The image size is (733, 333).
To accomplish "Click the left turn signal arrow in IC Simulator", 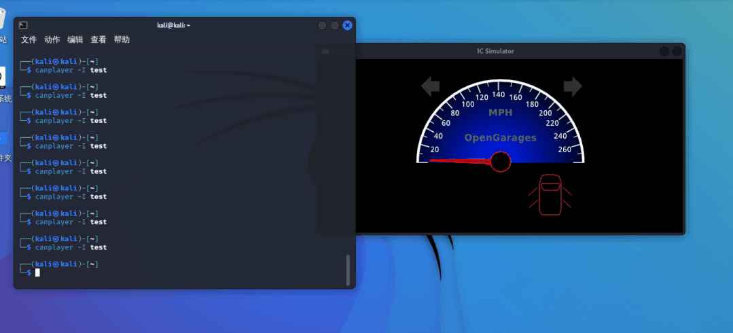I will pyautogui.click(x=430, y=86).
